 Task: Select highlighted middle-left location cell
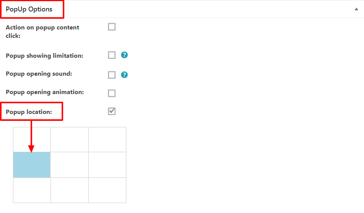(x=32, y=165)
